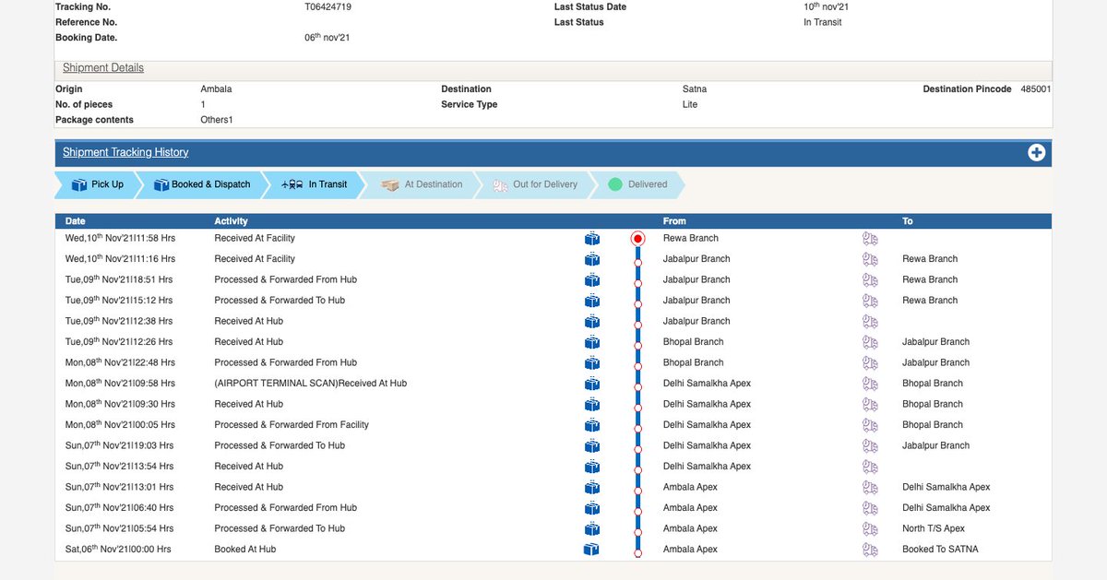Click the delivery truck icon in the 13:01 Hrs row
This screenshot has width=1107, height=580.
point(870,488)
